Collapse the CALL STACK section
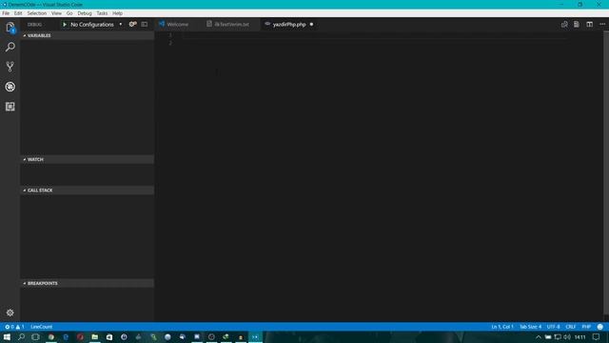 point(87,191)
